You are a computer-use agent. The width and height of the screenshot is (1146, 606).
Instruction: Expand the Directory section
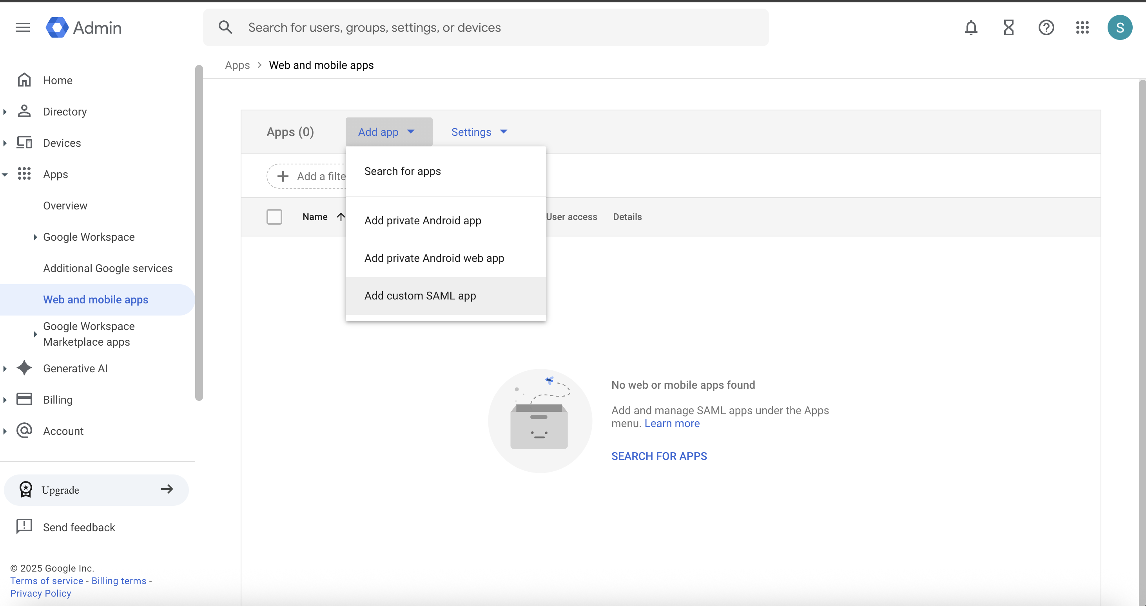pyautogui.click(x=5, y=112)
